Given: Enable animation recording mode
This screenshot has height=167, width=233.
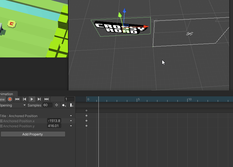Looking at the screenshot, I should coord(10,99).
